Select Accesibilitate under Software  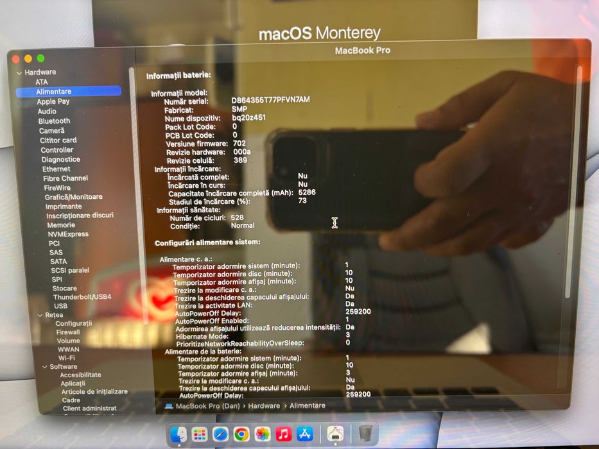[x=80, y=375]
